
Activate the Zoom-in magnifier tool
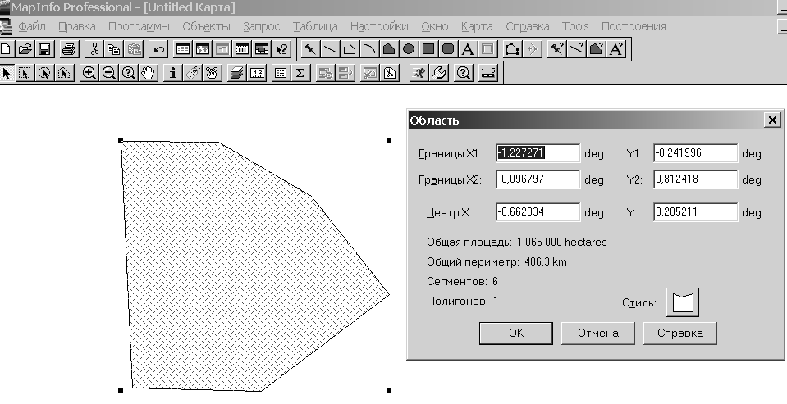89,73
